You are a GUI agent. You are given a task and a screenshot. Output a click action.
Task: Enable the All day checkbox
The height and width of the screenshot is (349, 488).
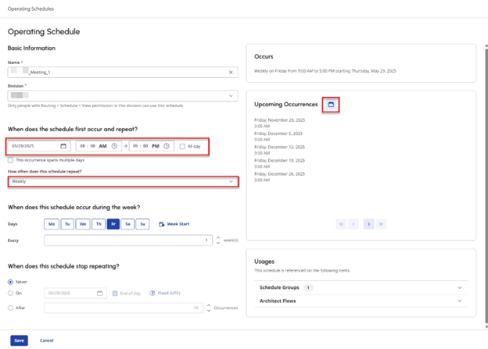point(182,146)
